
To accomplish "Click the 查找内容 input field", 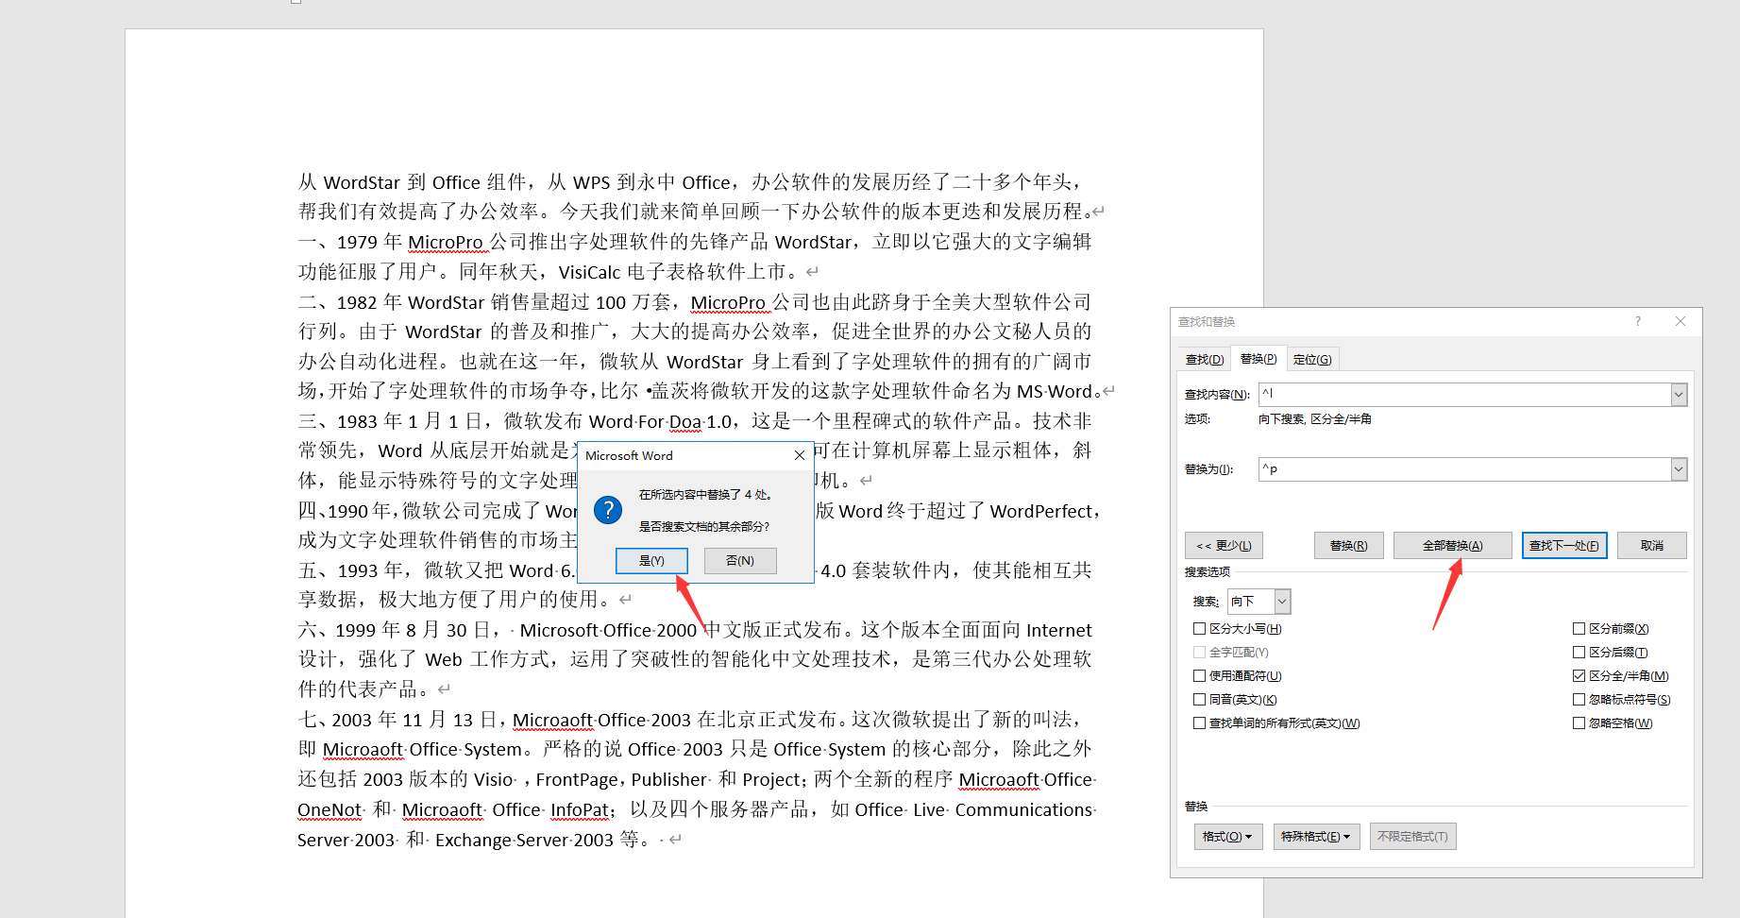I will click(x=1464, y=394).
